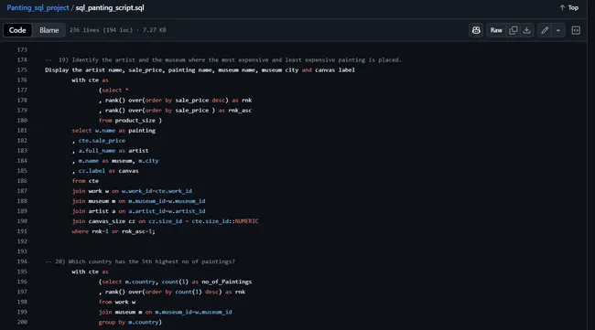The height and width of the screenshot is (330, 595).
Task: Click 'from product_size )' code line
Action: 130,120
